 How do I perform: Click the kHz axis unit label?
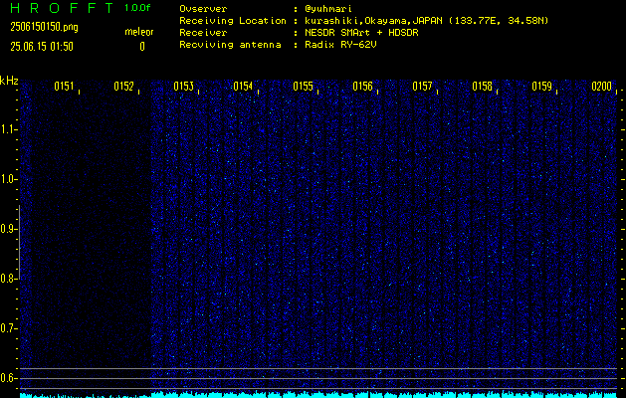(x=9, y=81)
